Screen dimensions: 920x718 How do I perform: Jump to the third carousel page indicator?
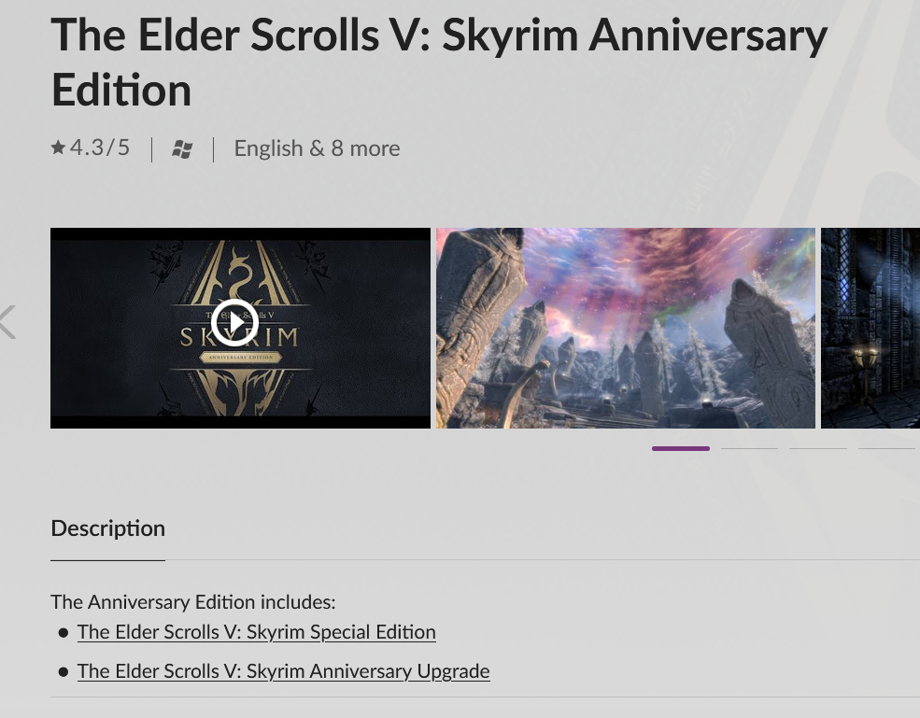pos(817,448)
